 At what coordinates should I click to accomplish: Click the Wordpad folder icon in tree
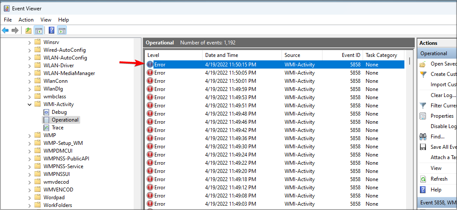point(38,197)
